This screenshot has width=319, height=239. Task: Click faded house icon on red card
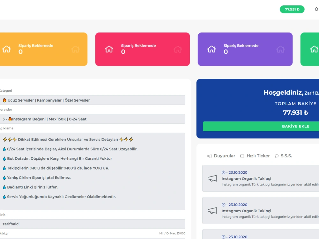click(178, 49)
